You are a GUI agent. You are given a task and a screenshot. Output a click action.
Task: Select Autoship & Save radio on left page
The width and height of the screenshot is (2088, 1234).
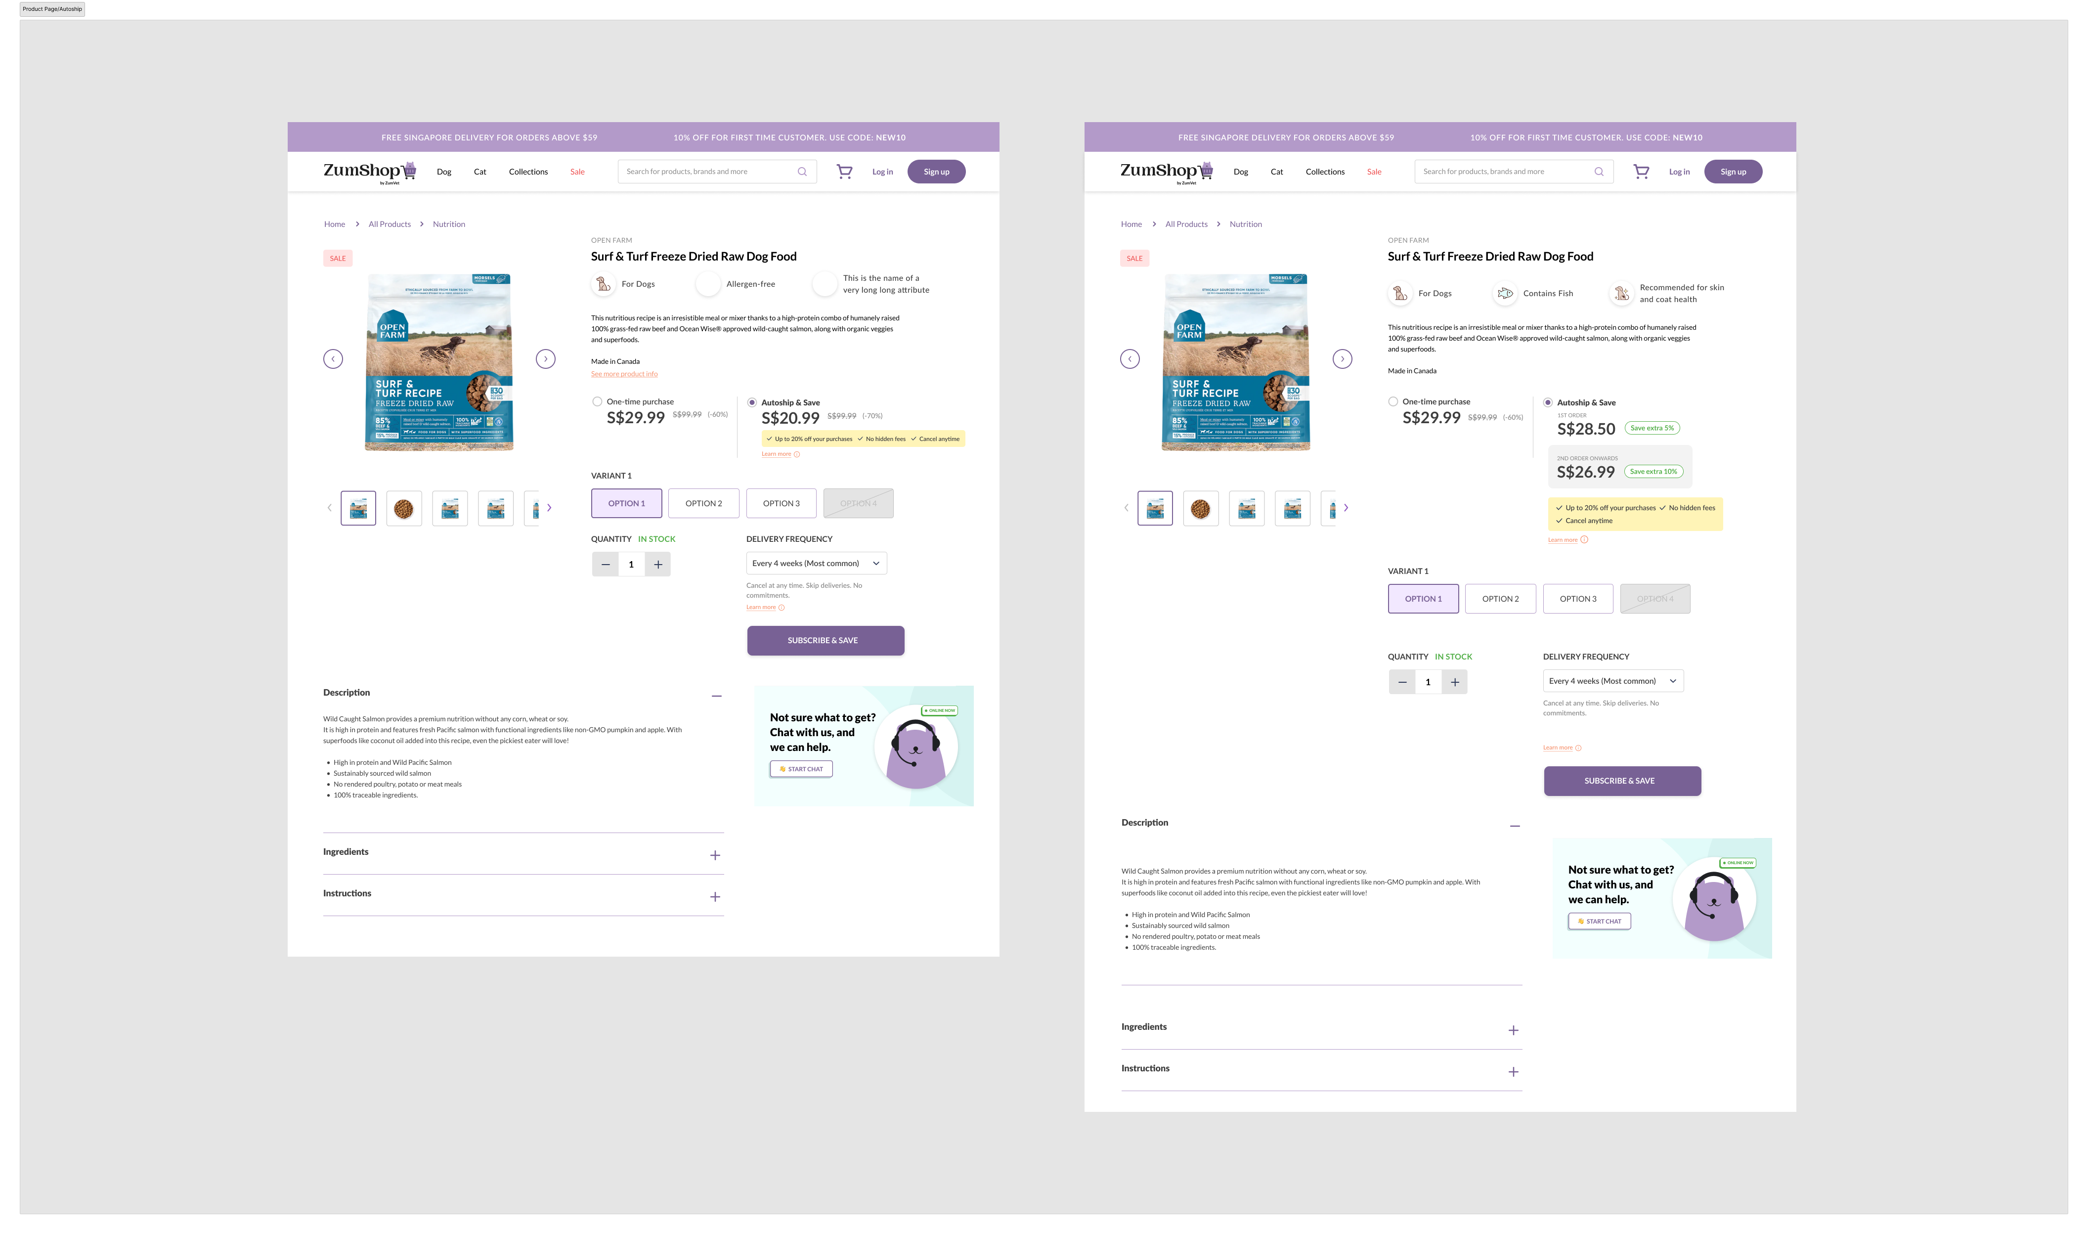point(751,402)
